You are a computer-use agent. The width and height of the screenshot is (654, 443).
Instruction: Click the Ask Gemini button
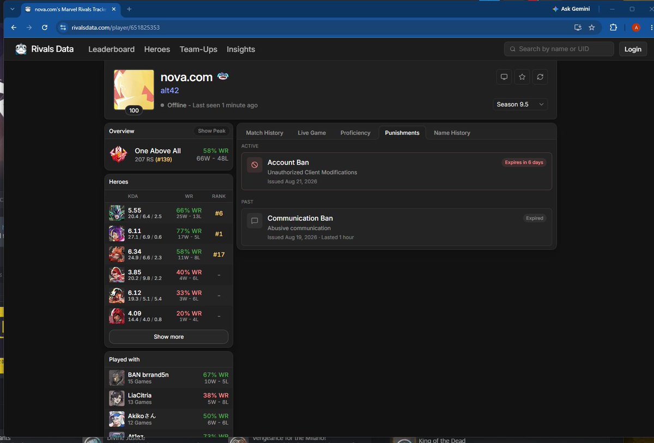571,9
